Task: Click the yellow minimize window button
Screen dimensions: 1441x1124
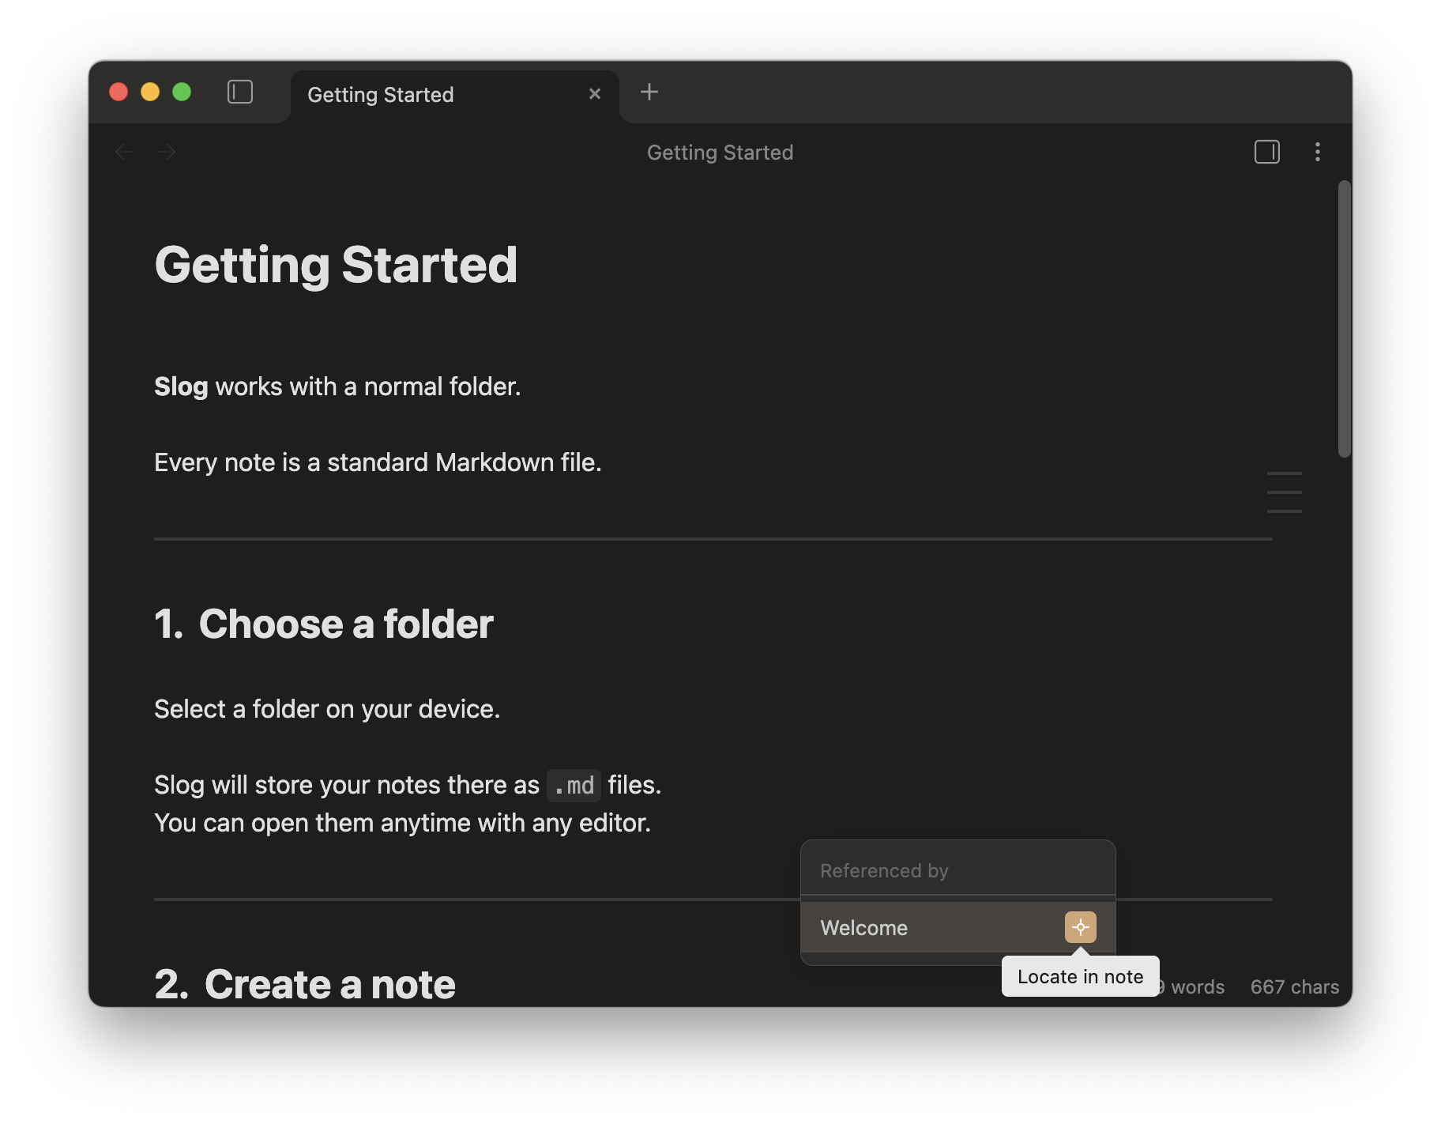Action: (x=150, y=92)
